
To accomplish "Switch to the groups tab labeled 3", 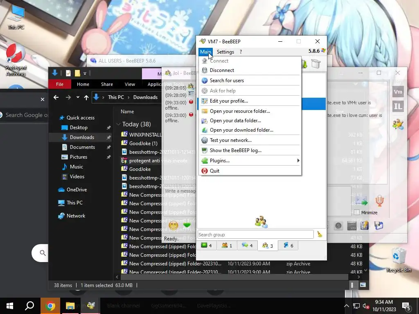I will 268,245.
